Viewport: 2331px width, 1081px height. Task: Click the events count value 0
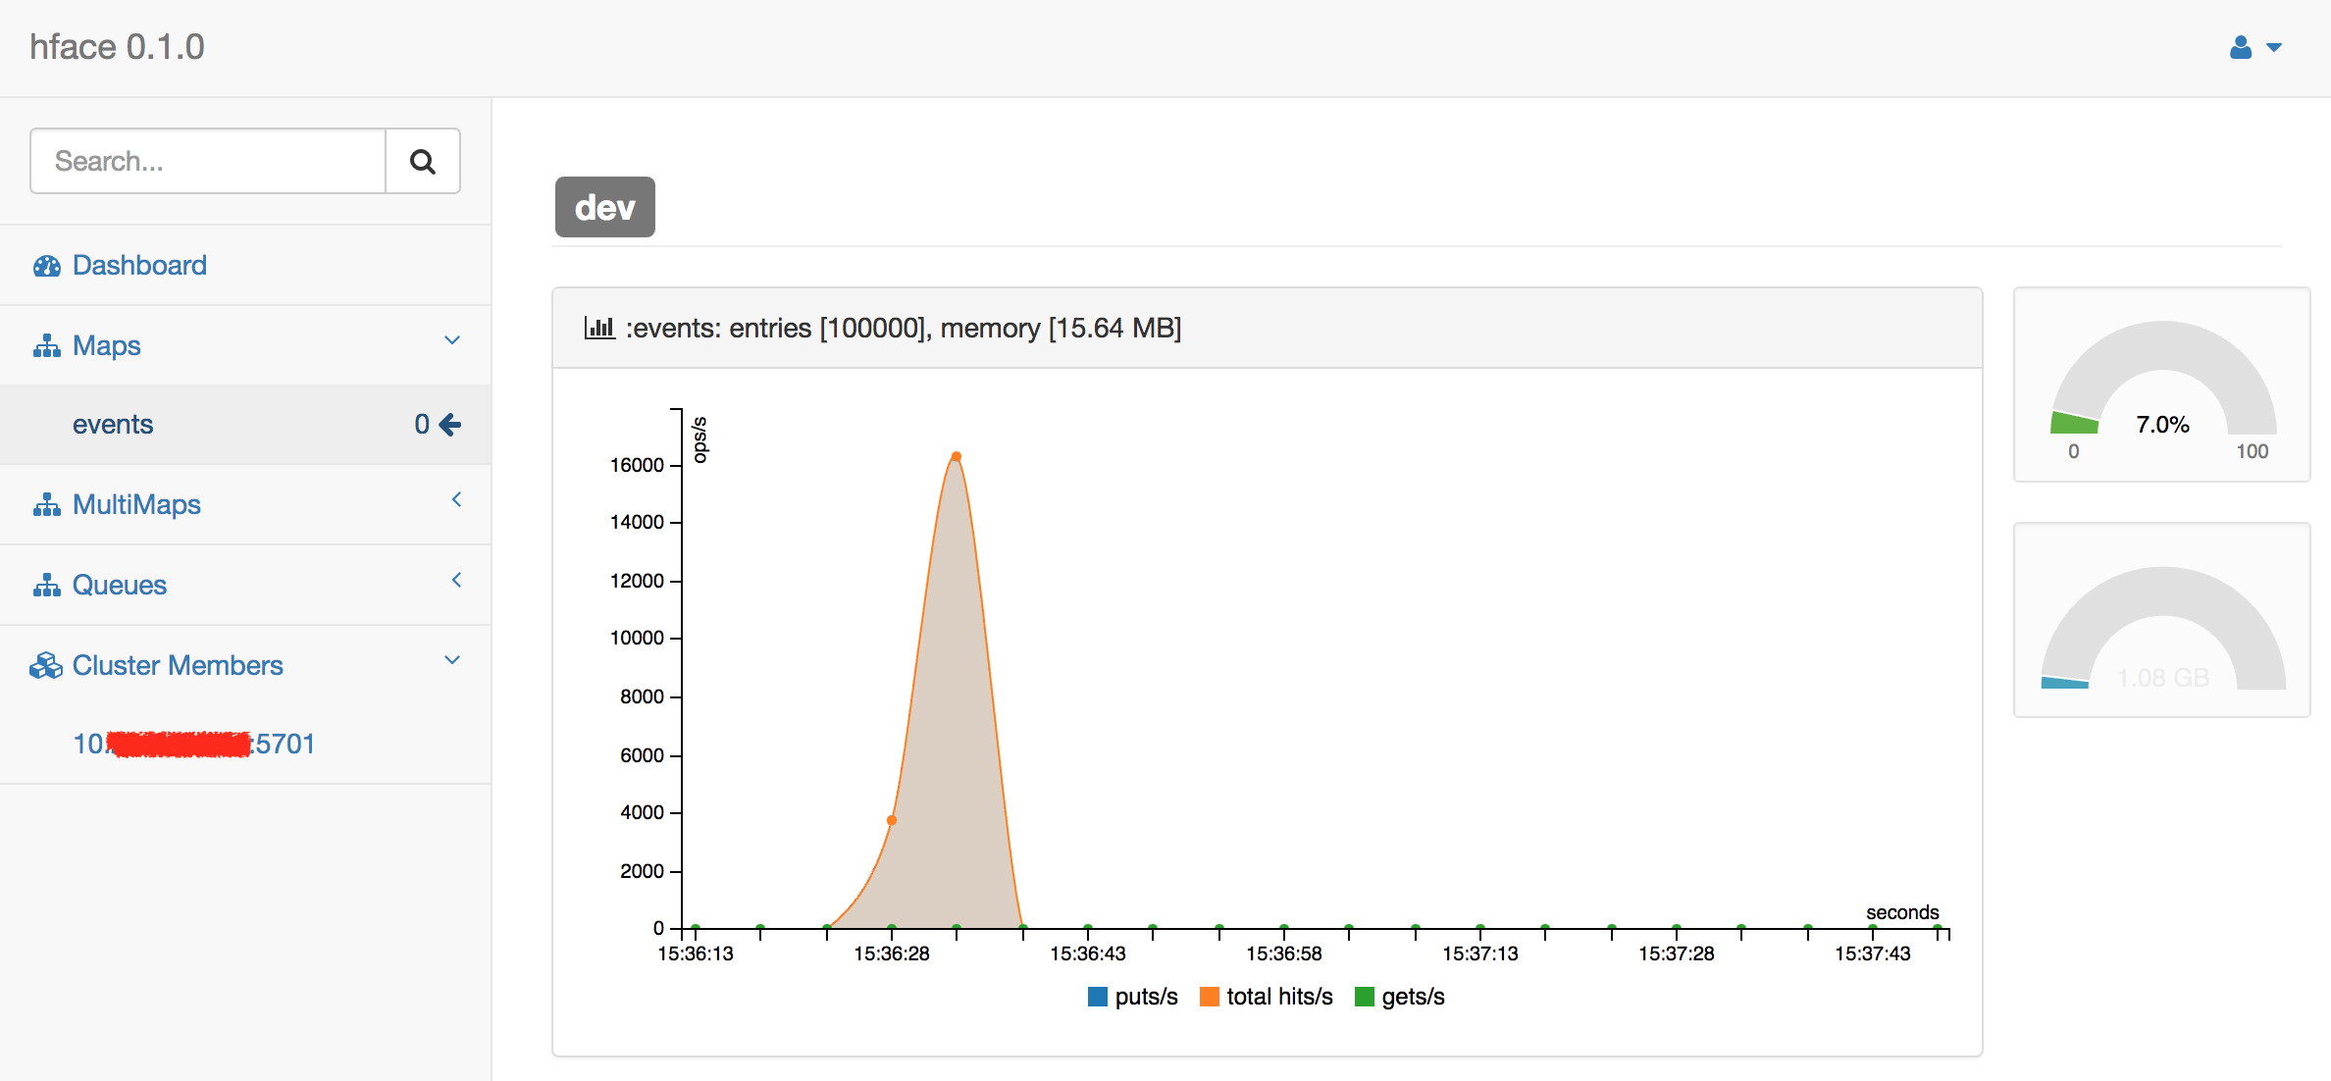[422, 424]
